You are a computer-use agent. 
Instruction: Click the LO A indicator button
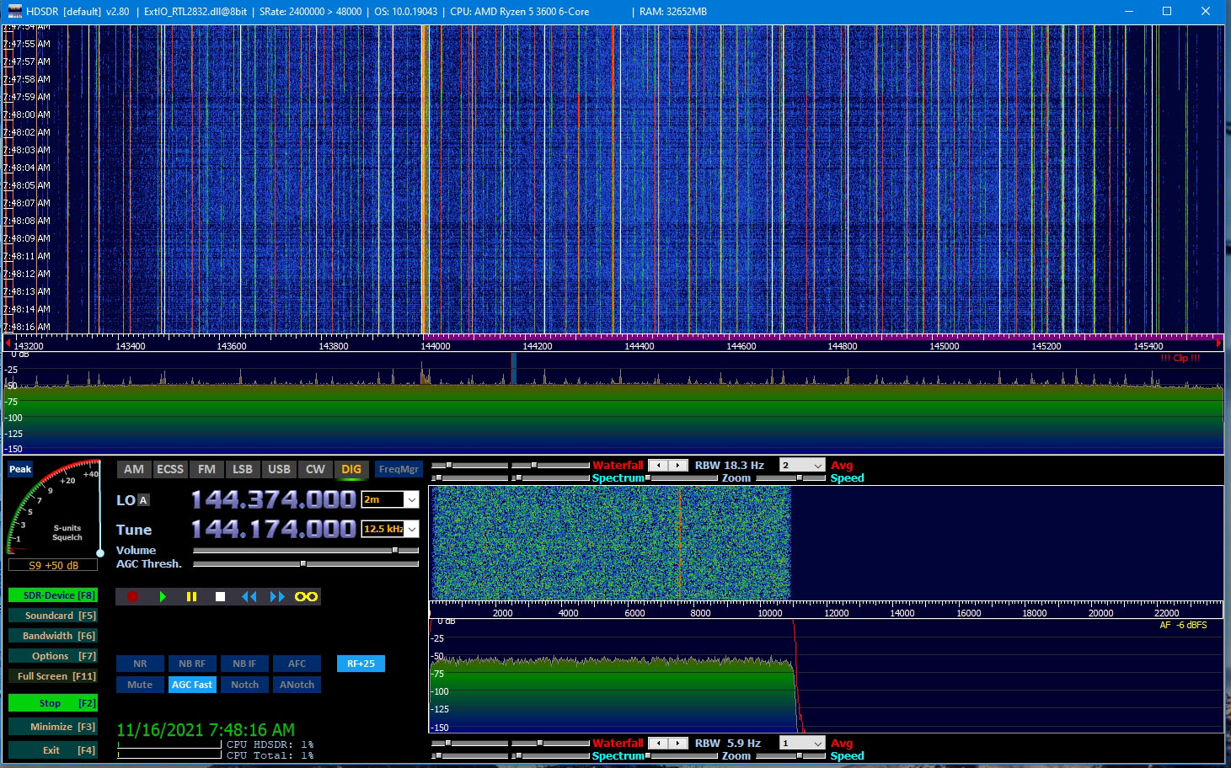143,500
